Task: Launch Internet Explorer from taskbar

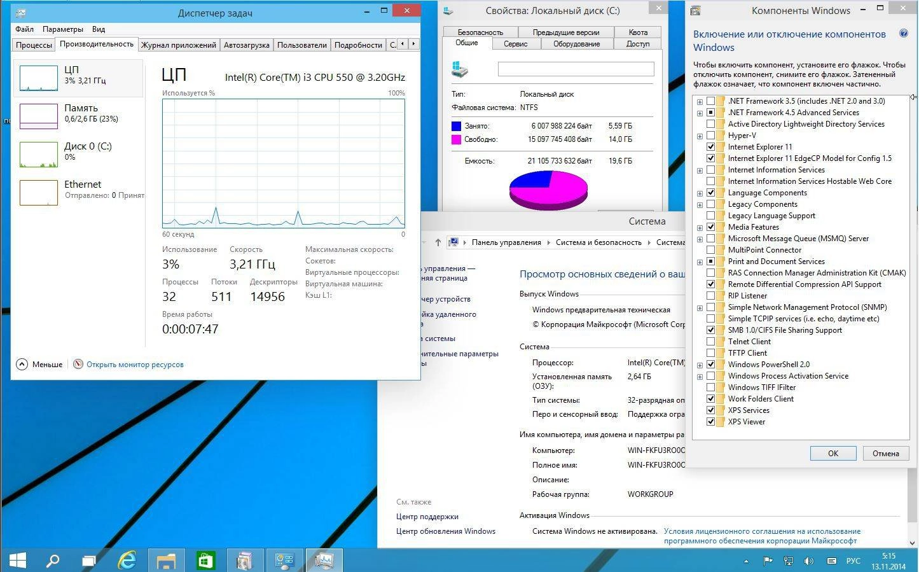Action: pos(127,560)
